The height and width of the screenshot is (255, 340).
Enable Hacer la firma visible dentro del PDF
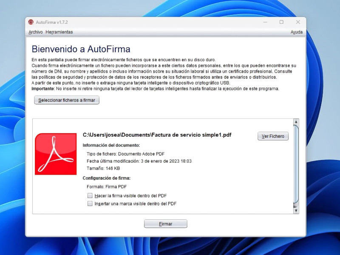pos(90,195)
